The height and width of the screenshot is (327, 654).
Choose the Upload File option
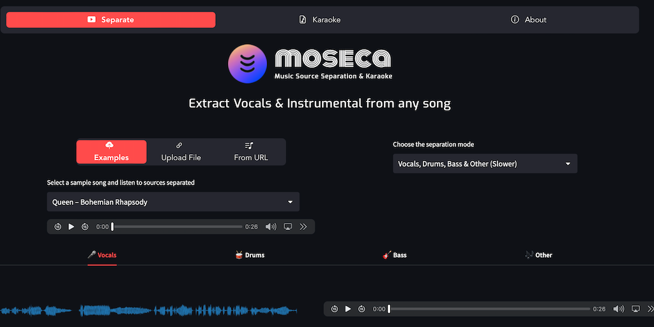click(181, 152)
